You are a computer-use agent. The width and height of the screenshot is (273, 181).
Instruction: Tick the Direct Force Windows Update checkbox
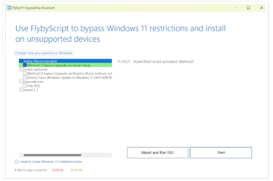tap(25, 78)
